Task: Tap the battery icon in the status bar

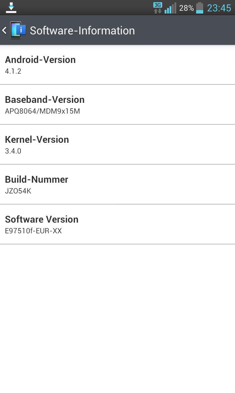Action: click(200, 8)
